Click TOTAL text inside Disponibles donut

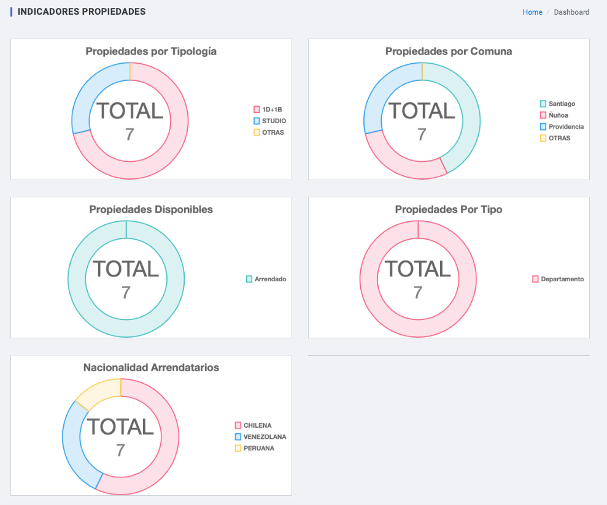click(x=126, y=268)
